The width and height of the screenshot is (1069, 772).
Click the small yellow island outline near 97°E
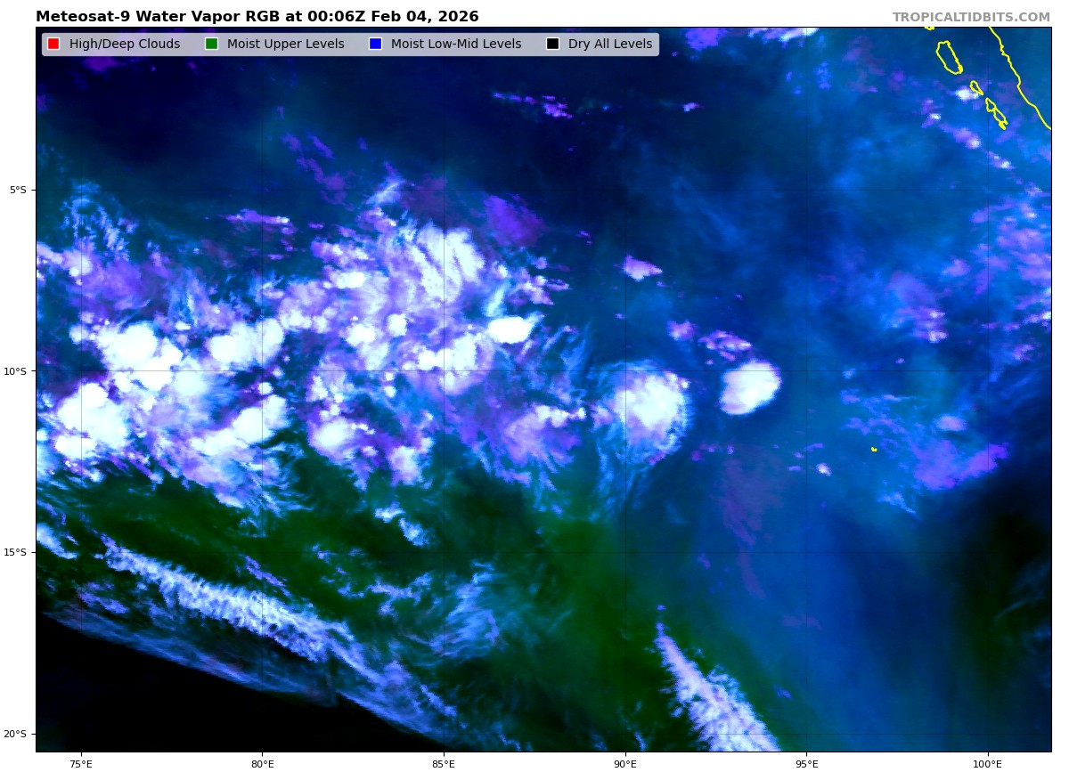[874, 450]
